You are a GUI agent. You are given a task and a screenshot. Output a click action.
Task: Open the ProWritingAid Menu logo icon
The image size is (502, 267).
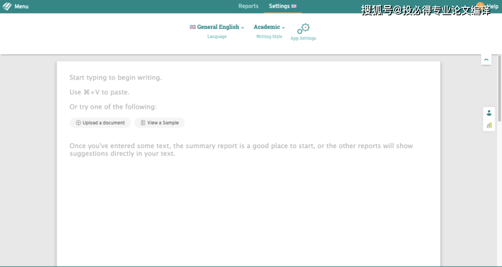click(7, 7)
